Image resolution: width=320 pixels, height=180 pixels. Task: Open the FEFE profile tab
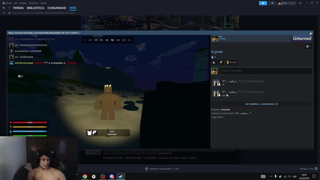click(73, 8)
